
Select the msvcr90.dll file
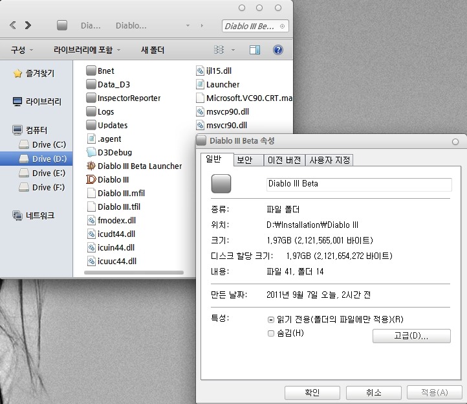coord(221,125)
